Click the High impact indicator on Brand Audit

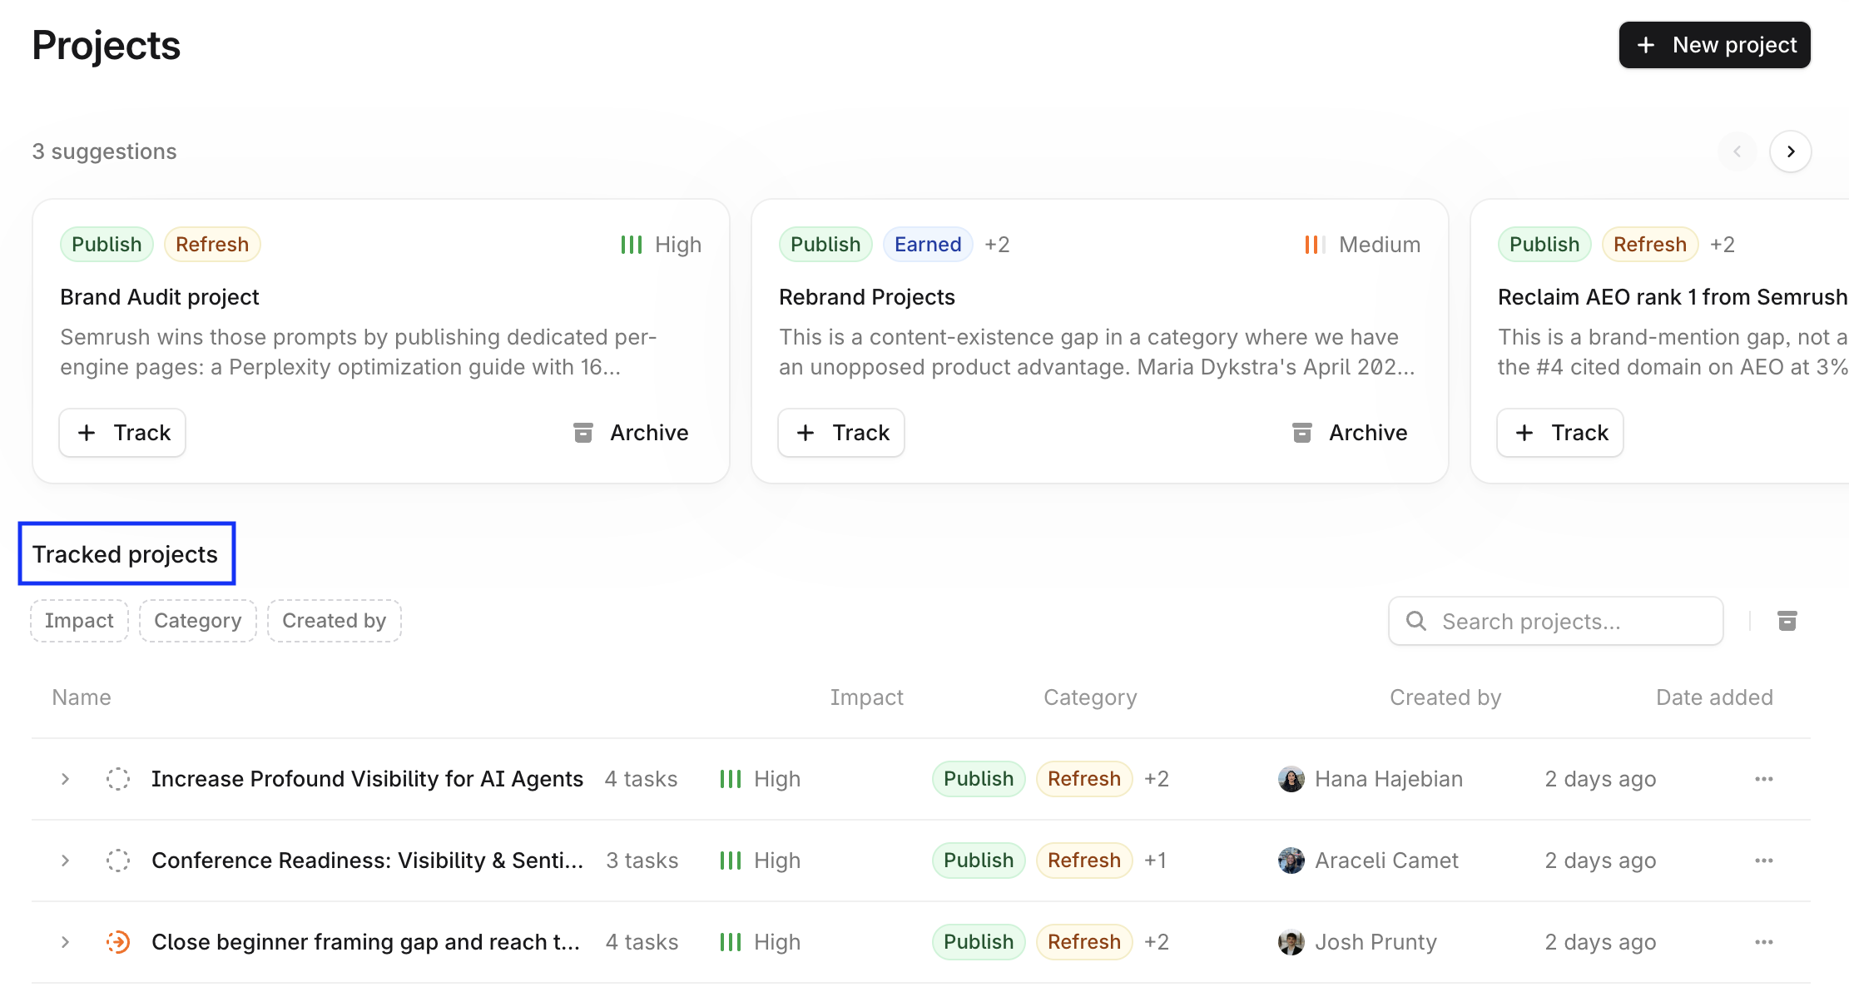pyautogui.click(x=661, y=245)
